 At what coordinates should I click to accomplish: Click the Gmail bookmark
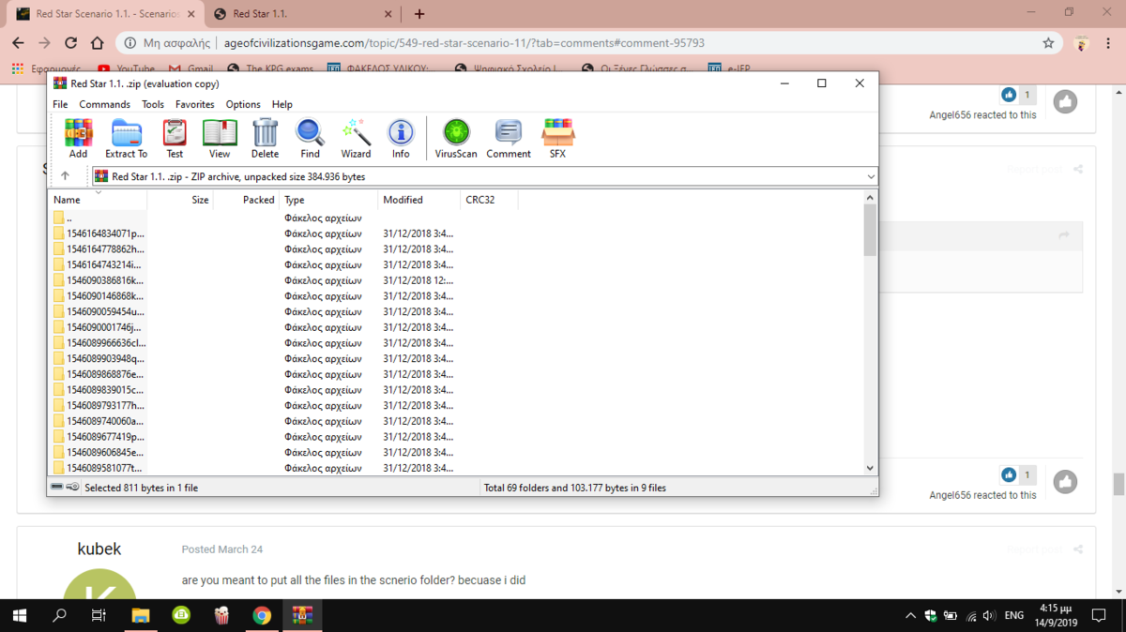190,68
